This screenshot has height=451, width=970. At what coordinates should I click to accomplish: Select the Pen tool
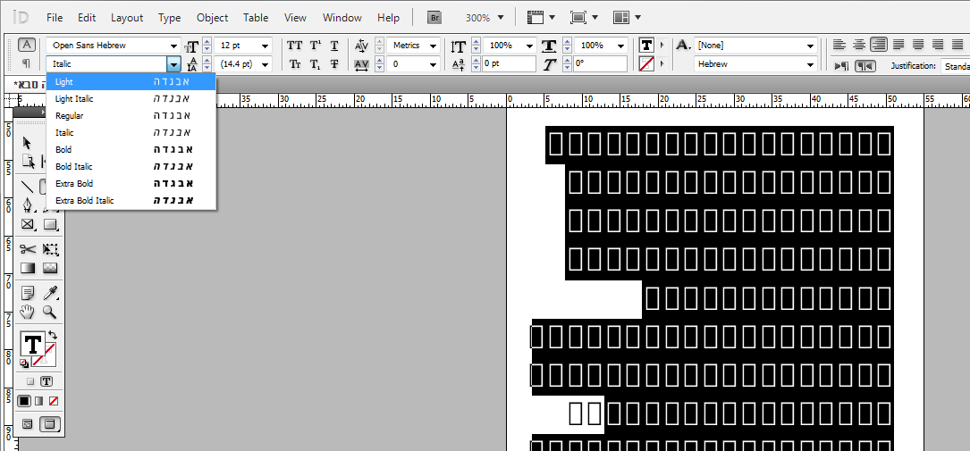click(27, 205)
